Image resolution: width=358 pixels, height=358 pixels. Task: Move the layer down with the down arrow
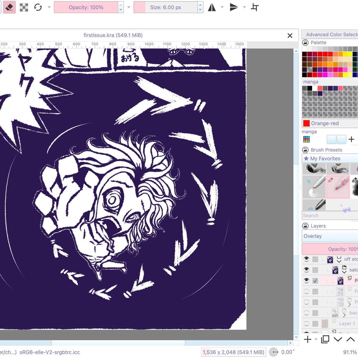(x=338, y=339)
